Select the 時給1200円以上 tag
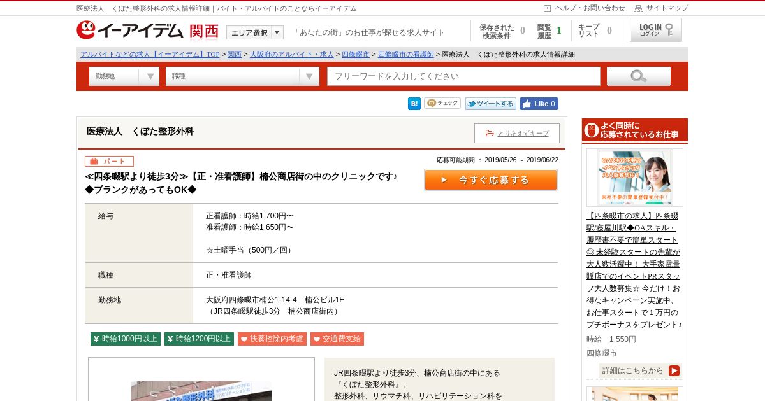Image resolution: width=765 pixels, height=401 pixels. 199,339
